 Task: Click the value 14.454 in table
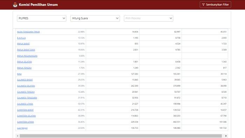(135, 32)
